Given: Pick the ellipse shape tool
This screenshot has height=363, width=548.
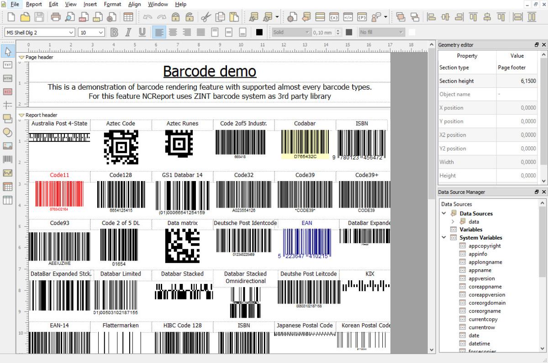Looking at the screenshot, I should coord(7,132).
